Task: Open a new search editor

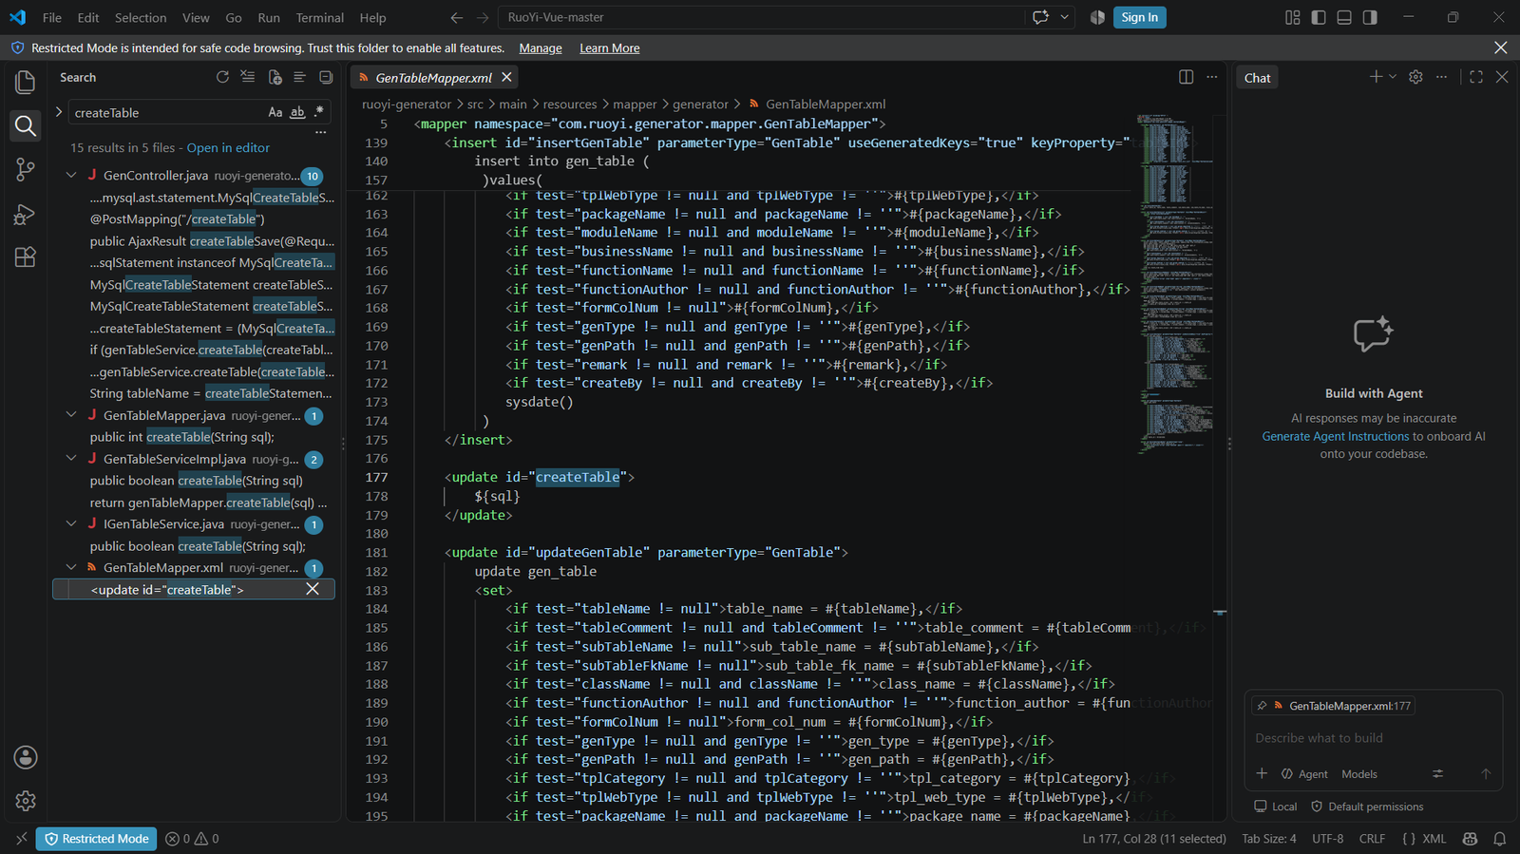Action: pyautogui.click(x=275, y=77)
